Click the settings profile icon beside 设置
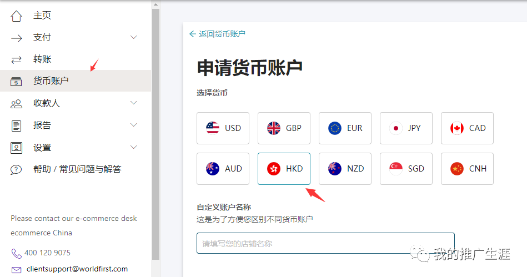Image resolution: width=527 pixels, height=277 pixels. 16,148
